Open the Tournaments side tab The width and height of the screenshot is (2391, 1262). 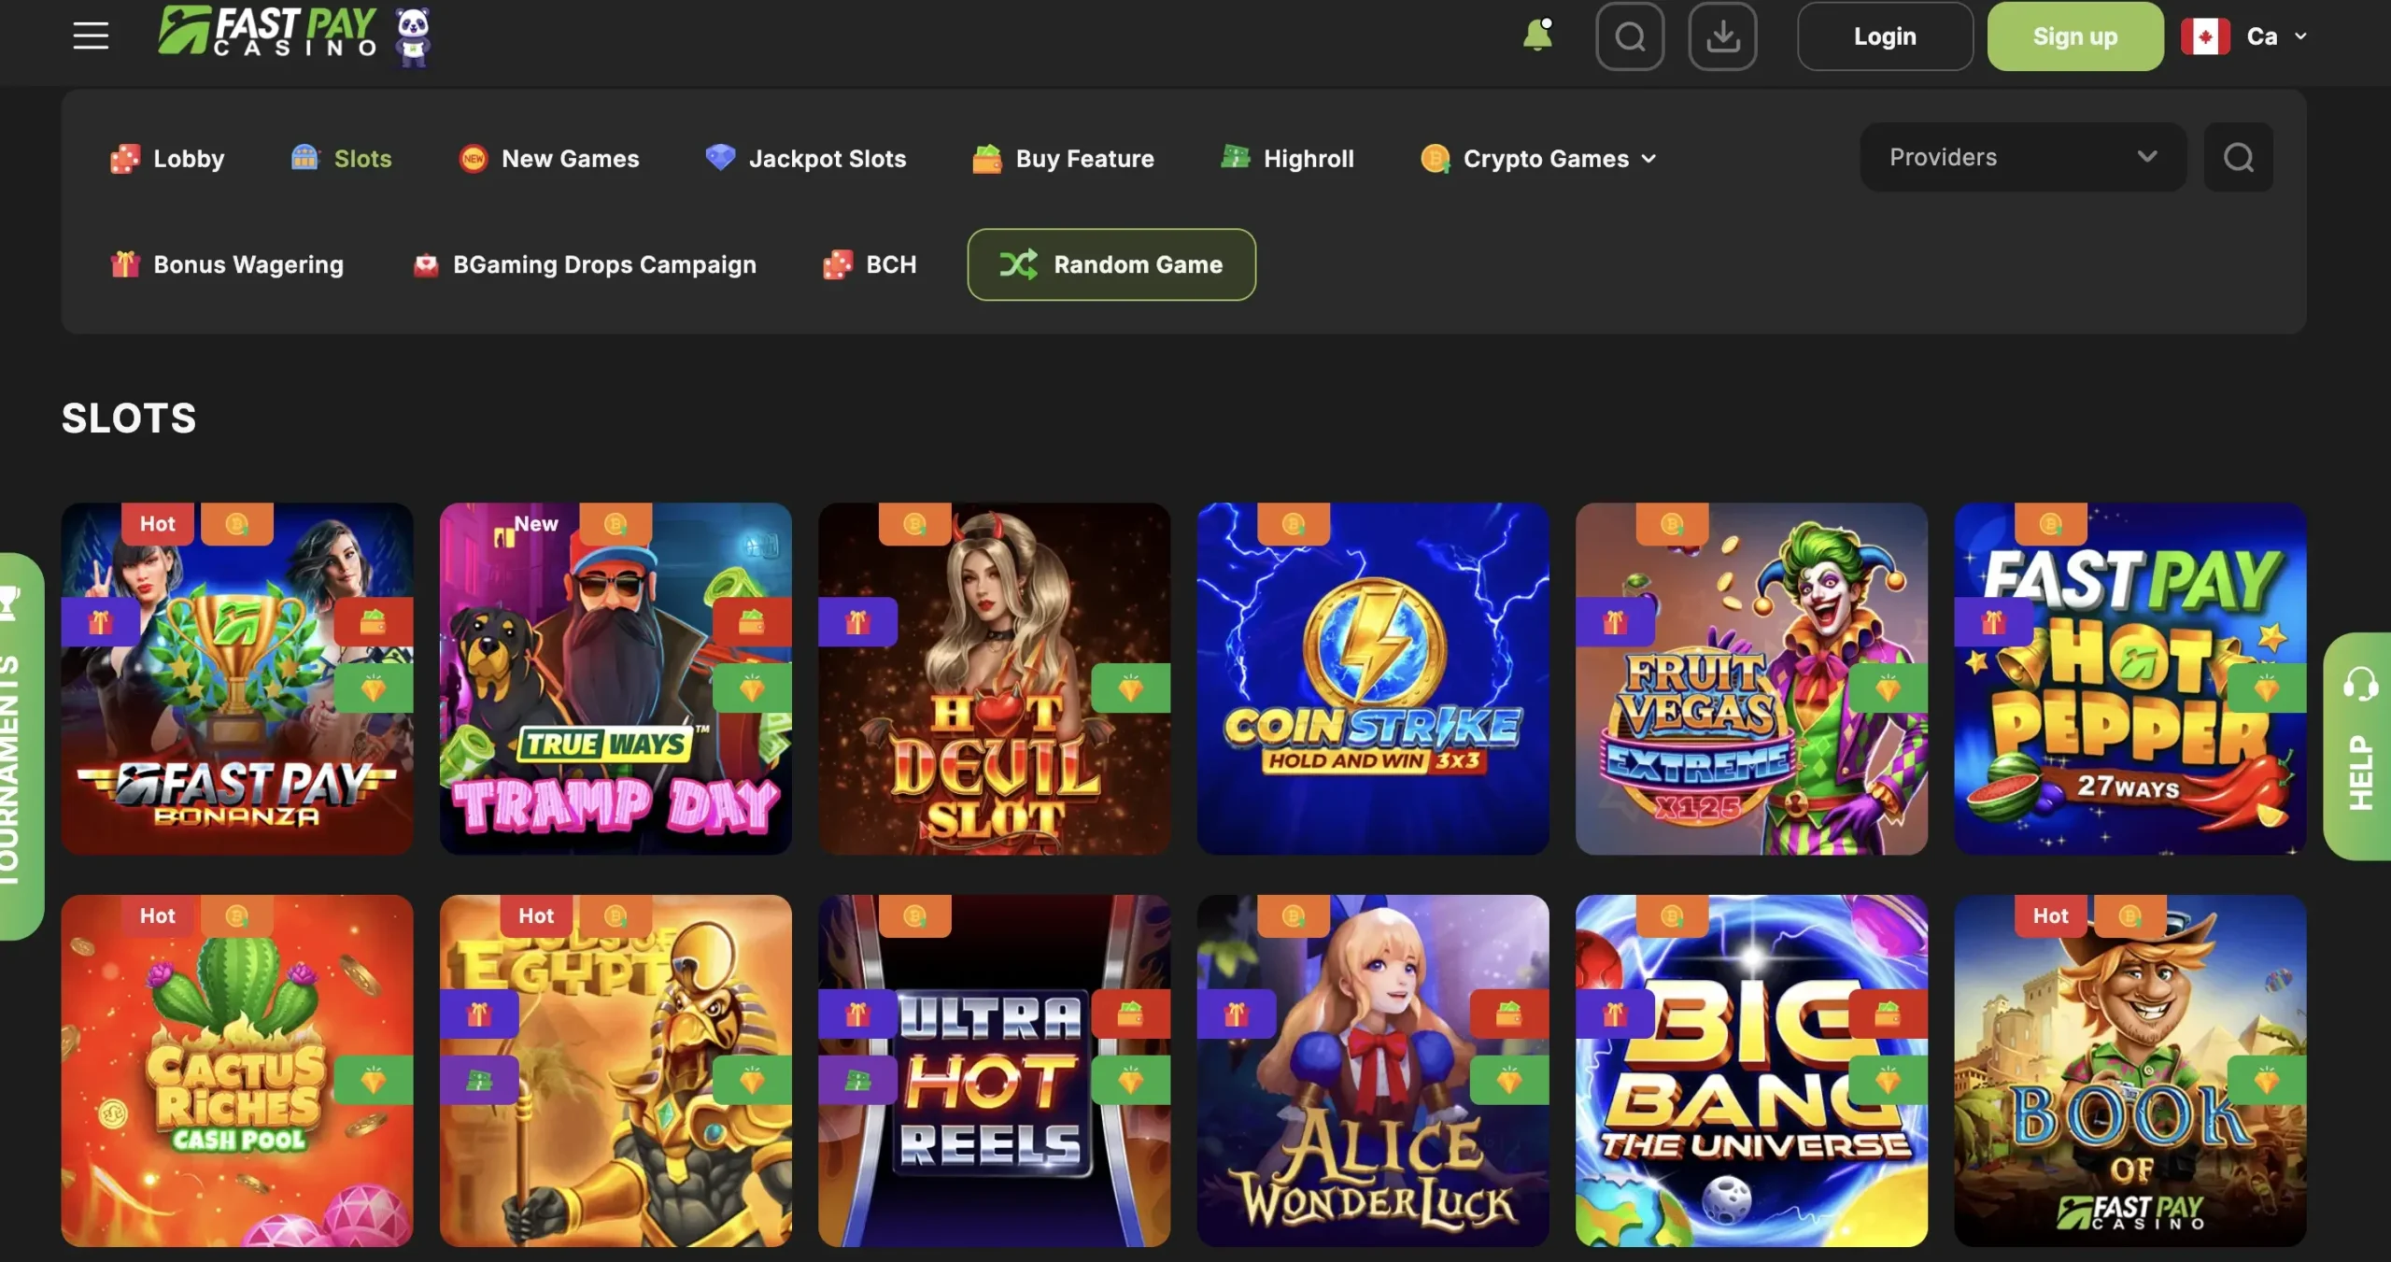21,745
